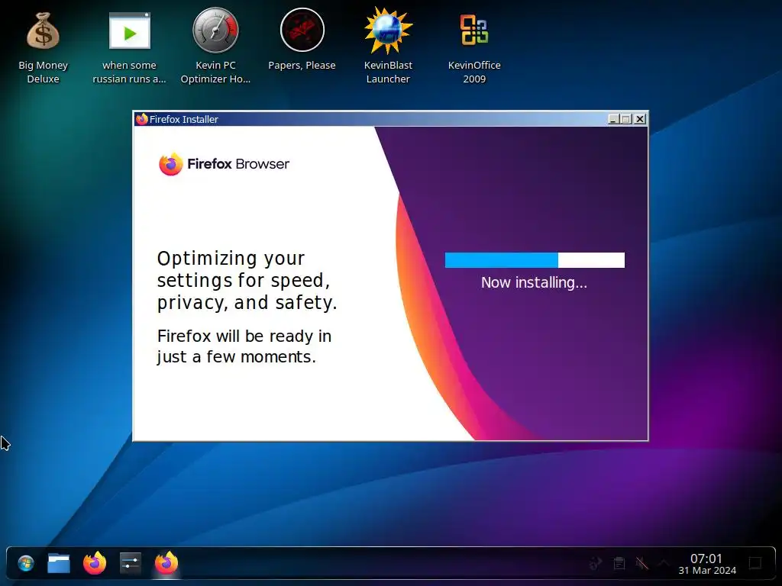
Task: Click 'Optimizing your settings for speed' heading
Action: [247, 280]
